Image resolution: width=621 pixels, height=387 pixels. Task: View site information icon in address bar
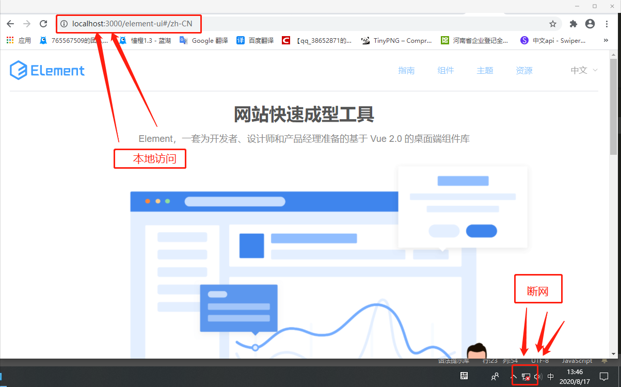[x=64, y=24]
